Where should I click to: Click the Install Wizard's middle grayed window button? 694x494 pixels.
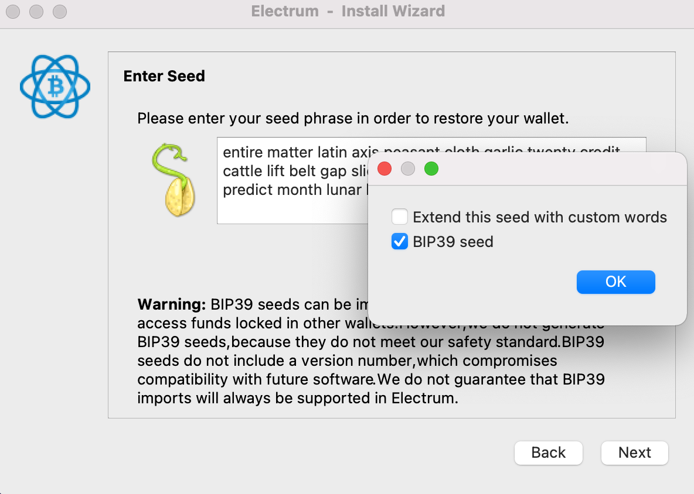coord(36,12)
